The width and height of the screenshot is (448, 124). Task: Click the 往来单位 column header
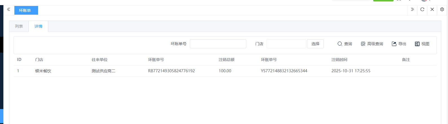coord(99,60)
